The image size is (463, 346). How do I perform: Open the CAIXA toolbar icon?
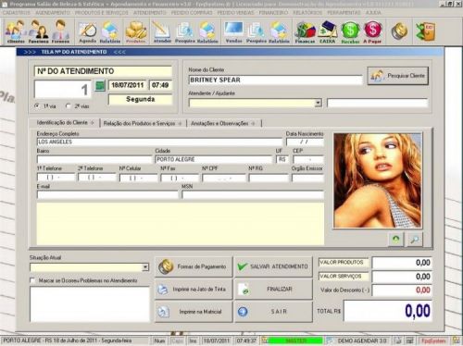click(x=328, y=32)
